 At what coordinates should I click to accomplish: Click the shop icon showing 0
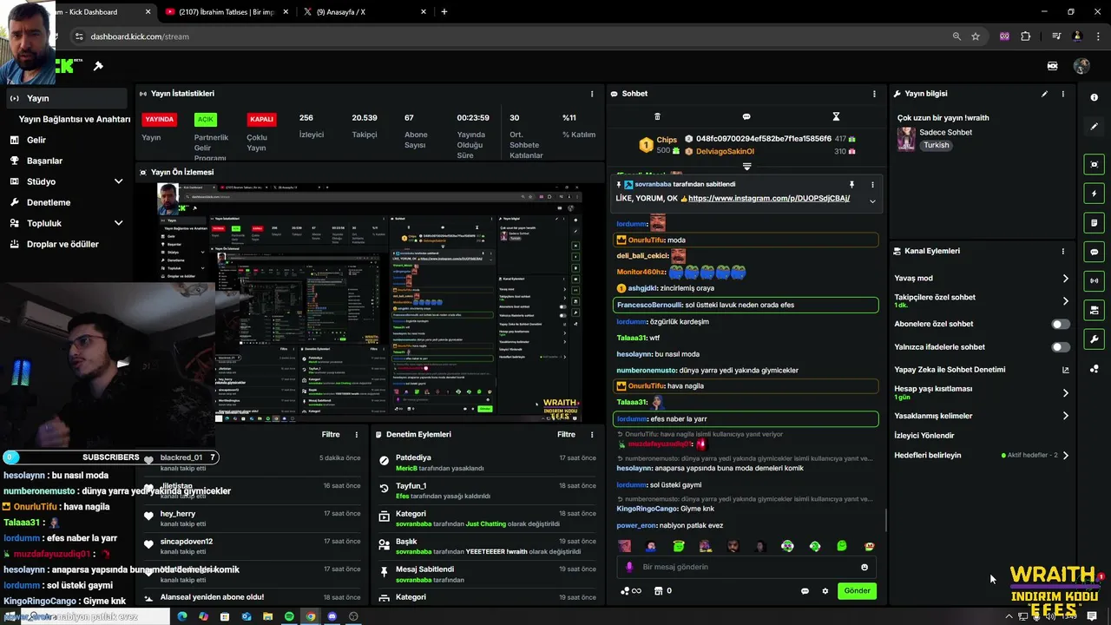tap(662, 591)
